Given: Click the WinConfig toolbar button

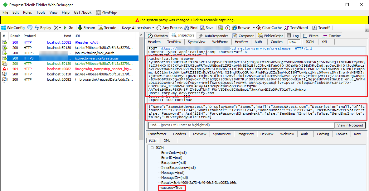Looking at the screenshot, I should click(13, 28).
